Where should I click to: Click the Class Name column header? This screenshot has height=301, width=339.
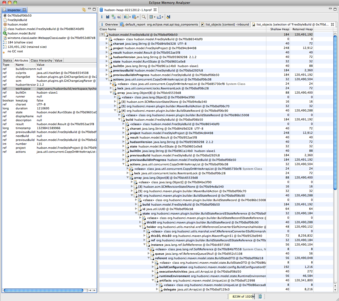[182, 29]
